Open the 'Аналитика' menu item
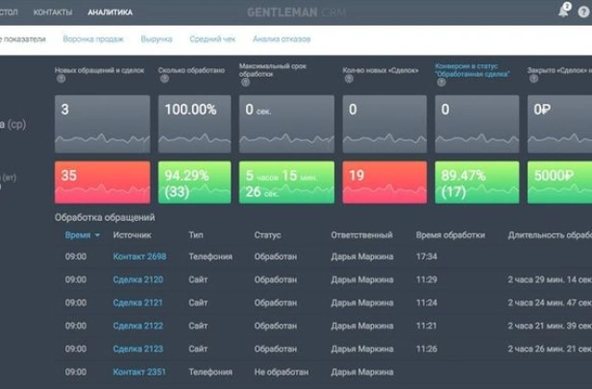 (x=110, y=12)
